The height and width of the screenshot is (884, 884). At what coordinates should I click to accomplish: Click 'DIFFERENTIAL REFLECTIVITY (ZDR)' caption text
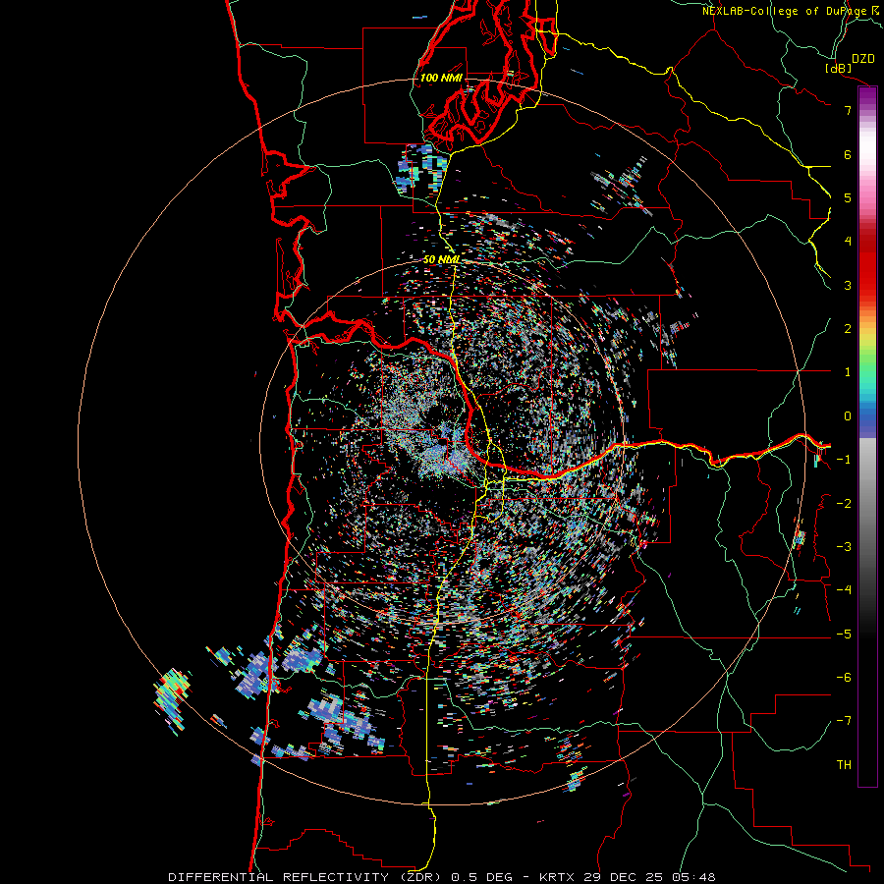click(306, 877)
